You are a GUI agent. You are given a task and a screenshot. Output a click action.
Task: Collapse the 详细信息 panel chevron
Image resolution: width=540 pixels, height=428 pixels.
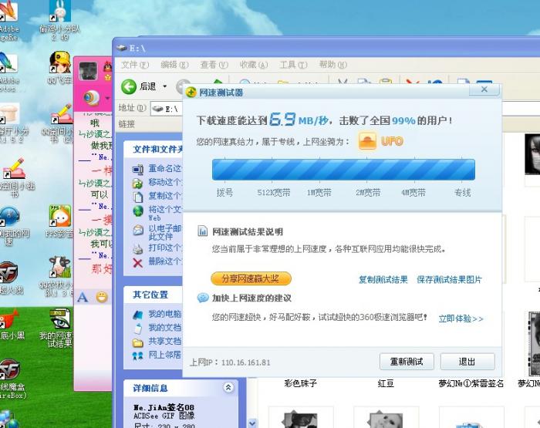click(x=228, y=388)
